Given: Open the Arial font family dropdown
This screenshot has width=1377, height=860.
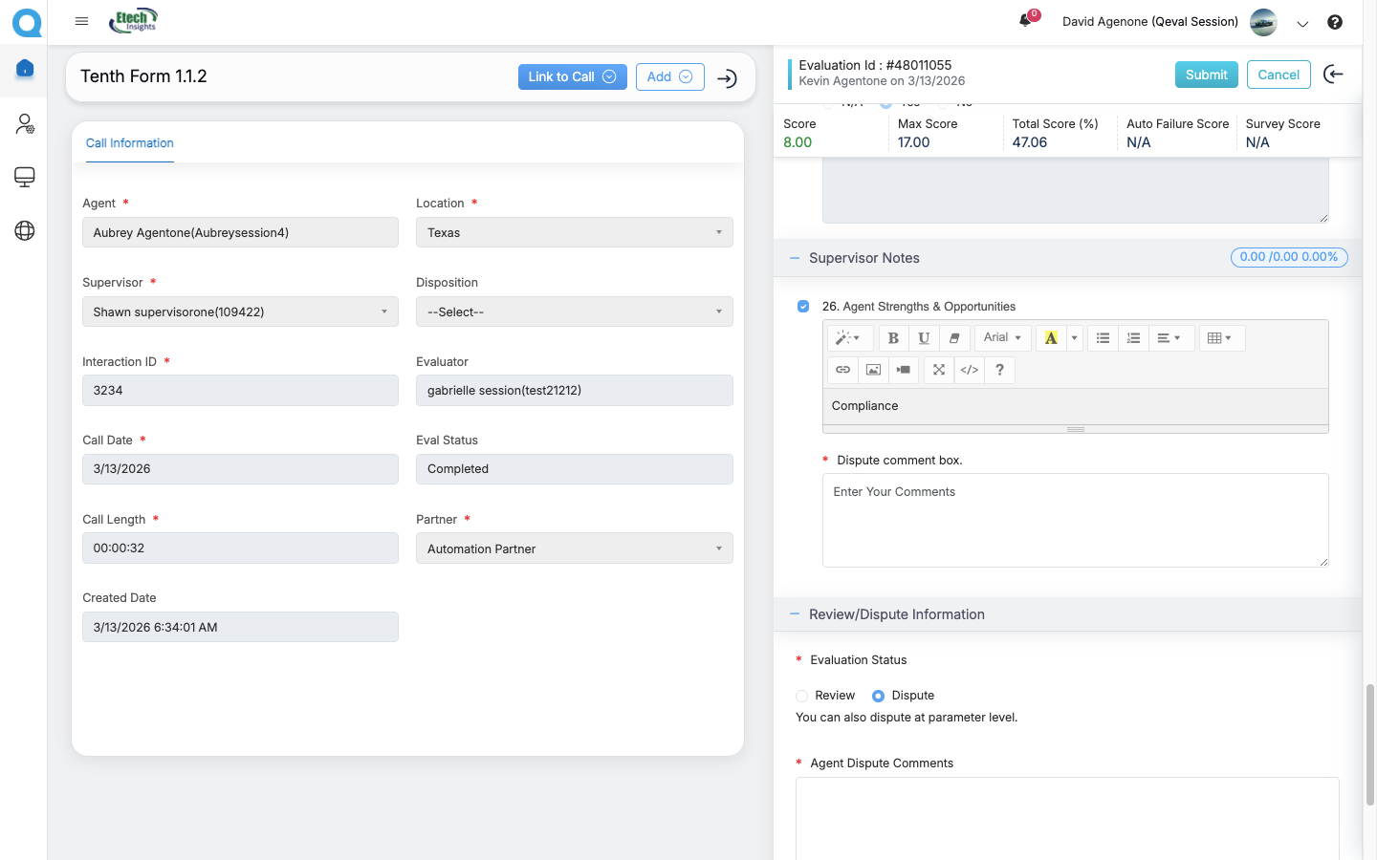Looking at the screenshot, I should [x=1001, y=338].
